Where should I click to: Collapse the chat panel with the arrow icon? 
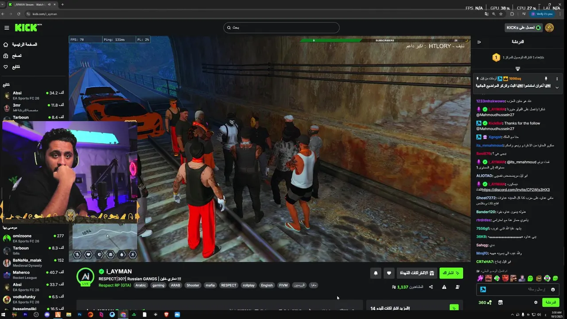click(x=479, y=42)
